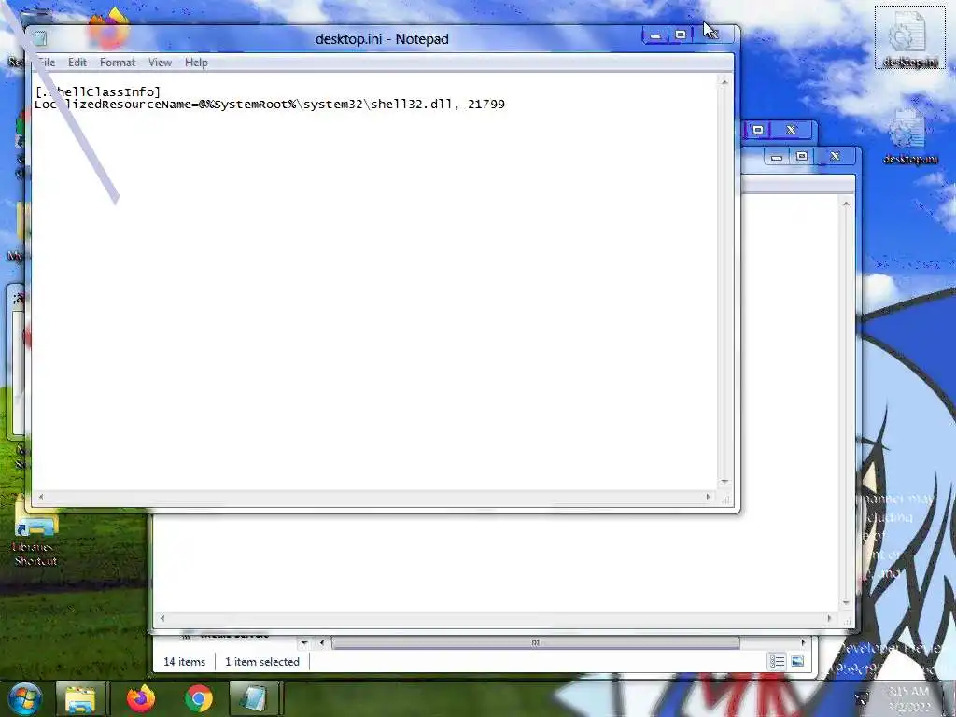Select the top desktop.ini desktop icon
This screenshot has width=956, height=717.
pyautogui.click(x=909, y=37)
